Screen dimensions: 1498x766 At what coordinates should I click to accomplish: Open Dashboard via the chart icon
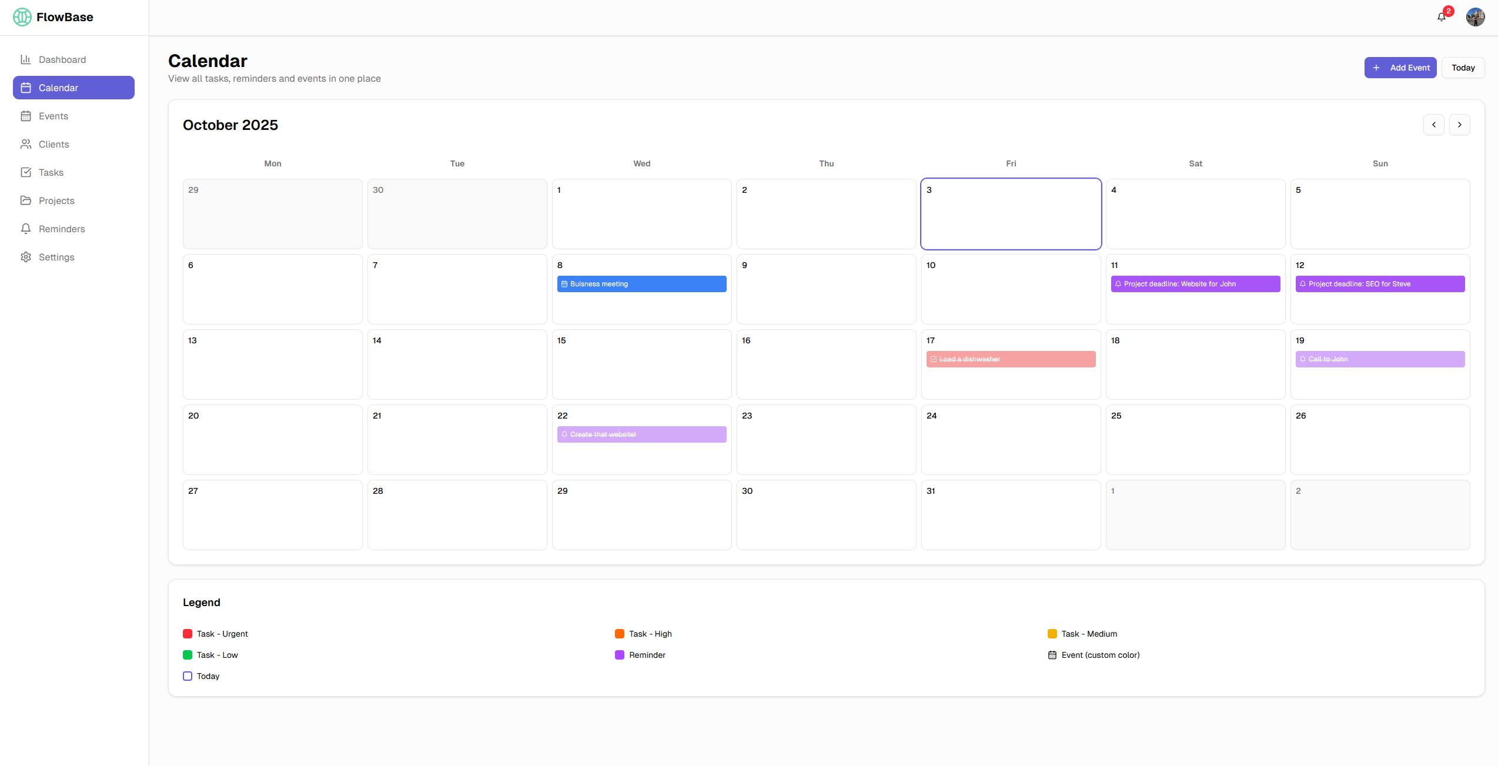coord(26,59)
